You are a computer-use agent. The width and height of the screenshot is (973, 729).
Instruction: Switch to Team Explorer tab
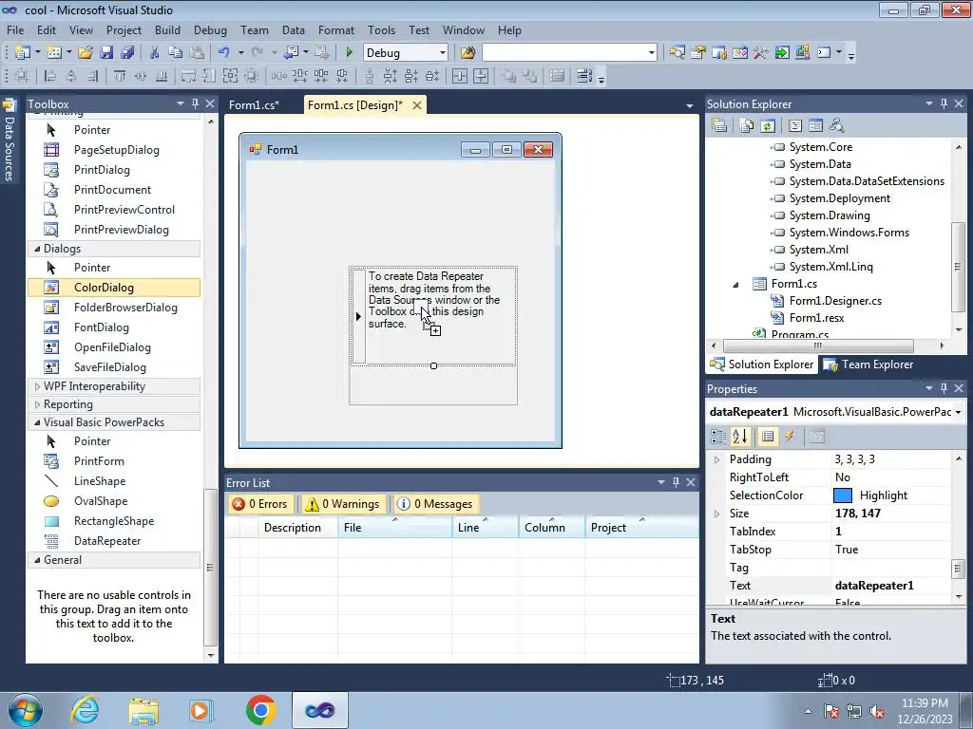[868, 364]
